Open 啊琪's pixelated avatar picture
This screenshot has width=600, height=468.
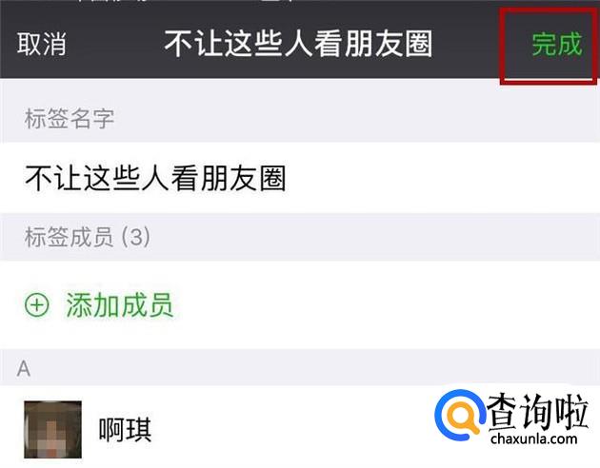click(x=52, y=429)
